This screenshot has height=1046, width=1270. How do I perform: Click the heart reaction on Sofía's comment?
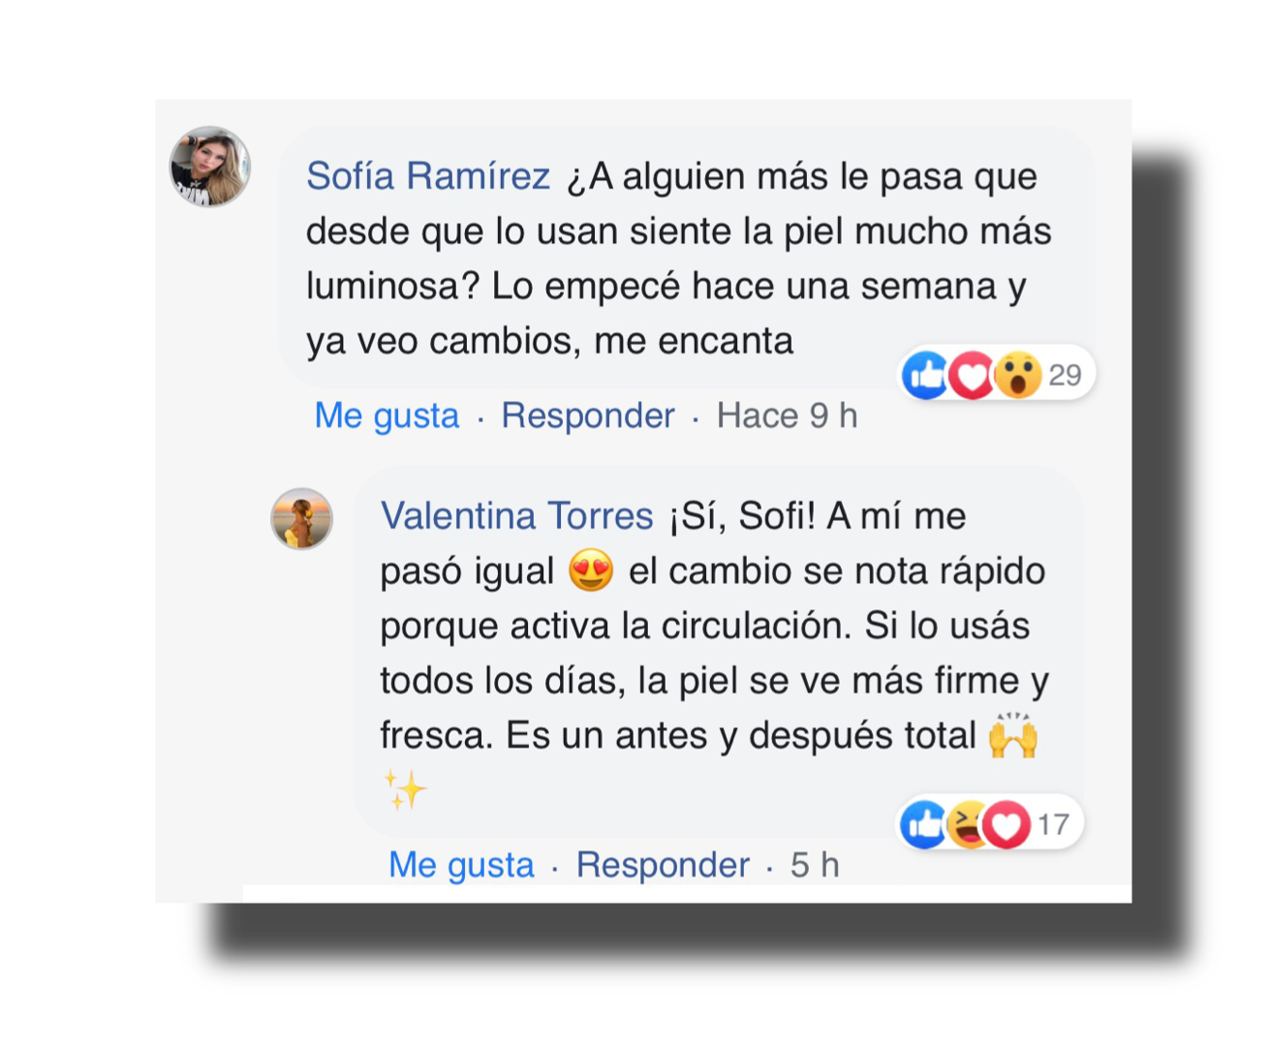(972, 375)
